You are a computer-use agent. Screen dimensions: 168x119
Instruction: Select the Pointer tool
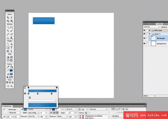(x=8, y=18)
